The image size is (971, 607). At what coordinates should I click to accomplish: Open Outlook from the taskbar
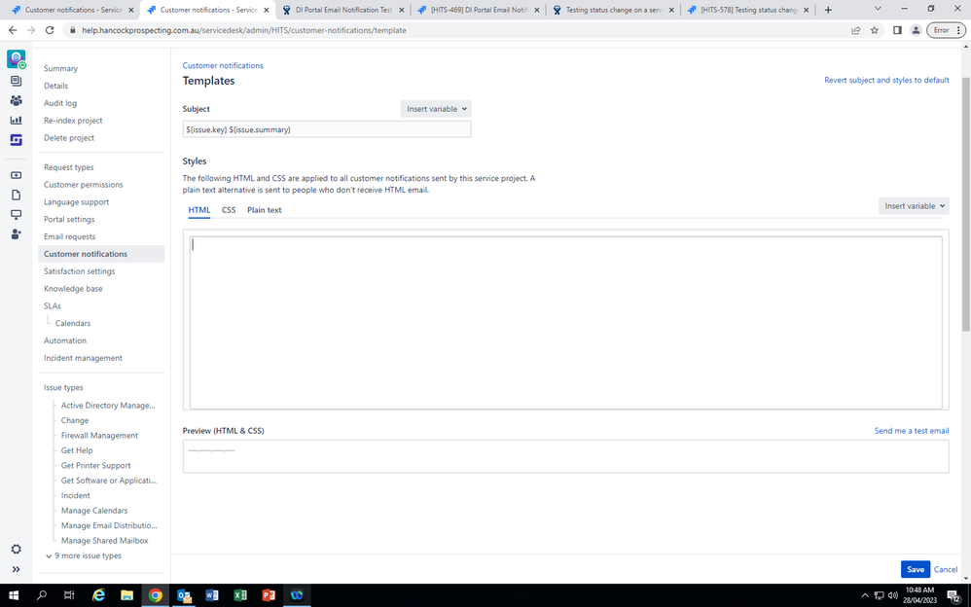pos(184,594)
